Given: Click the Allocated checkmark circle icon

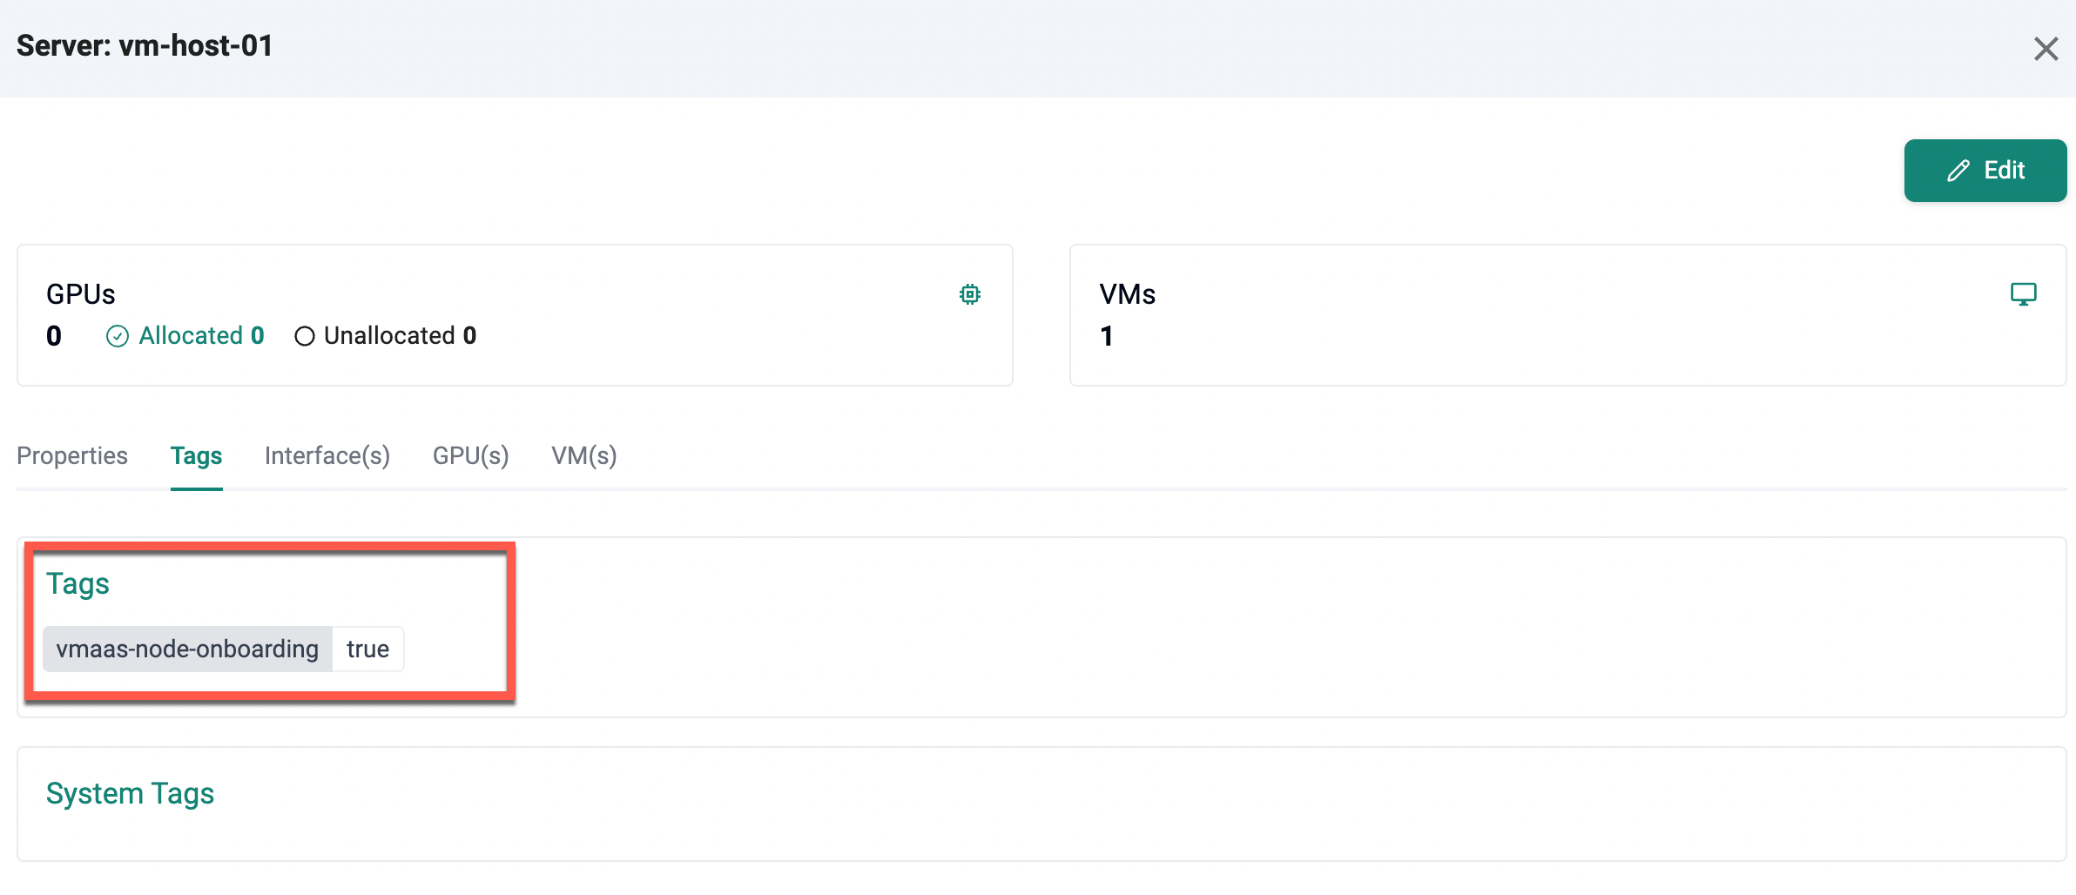Looking at the screenshot, I should (x=118, y=336).
